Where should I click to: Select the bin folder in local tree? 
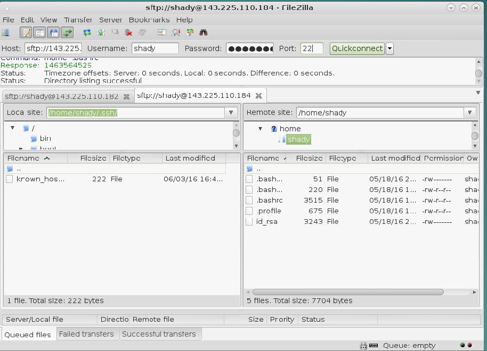[45, 139]
